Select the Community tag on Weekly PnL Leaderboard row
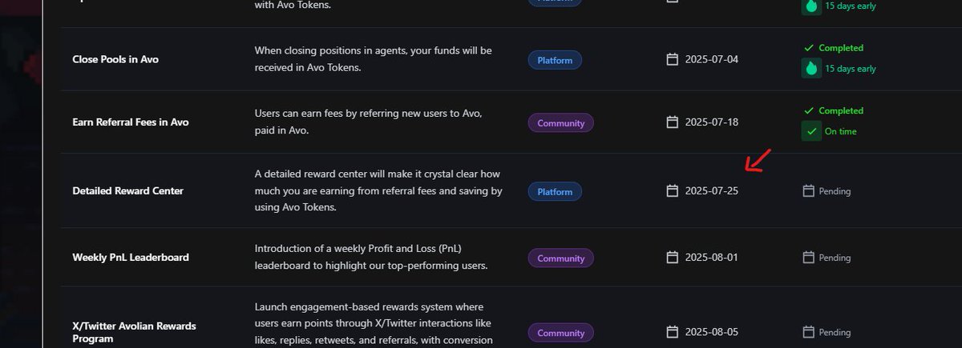Viewport: 962px width, 348px height. tap(560, 258)
